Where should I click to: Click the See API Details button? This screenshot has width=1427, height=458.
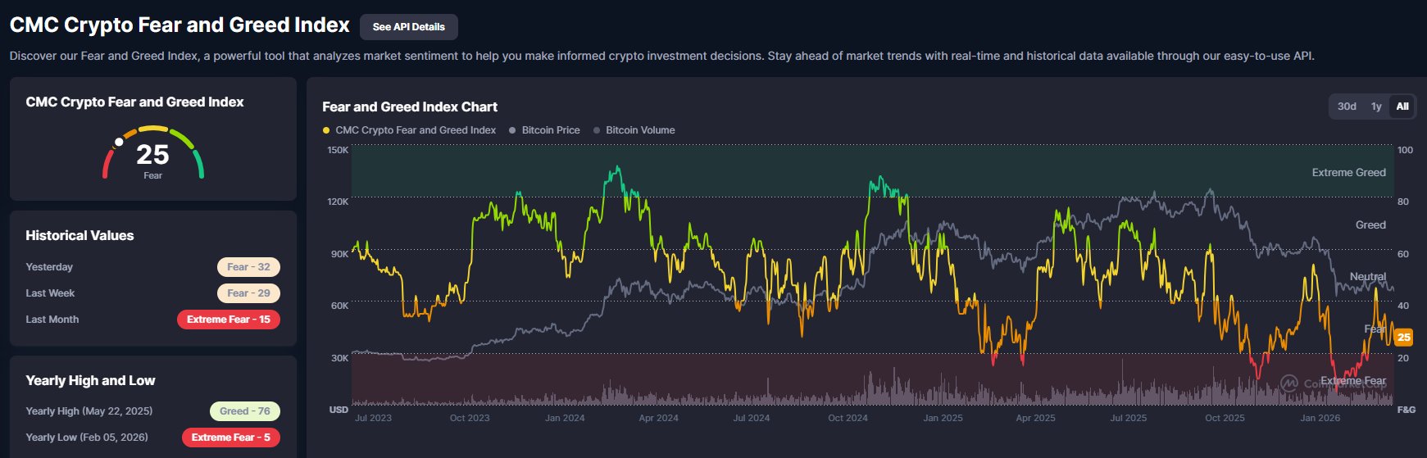click(x=408, y=27)
